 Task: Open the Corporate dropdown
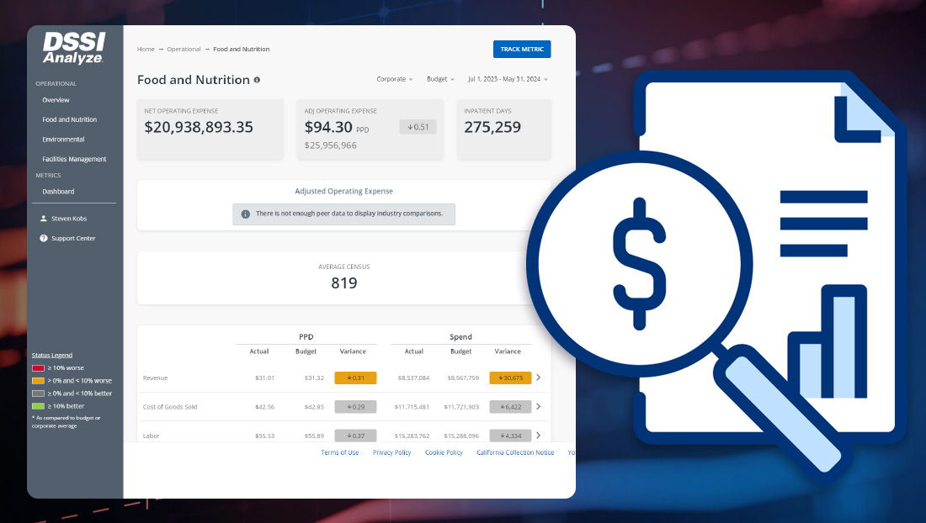pos(395,79)
